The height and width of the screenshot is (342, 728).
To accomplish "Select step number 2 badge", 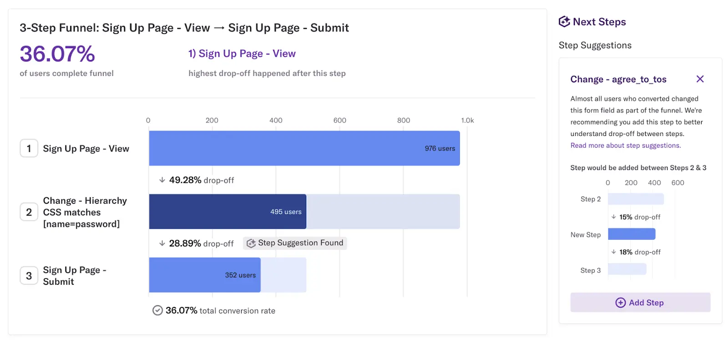I will coord(29,212).
